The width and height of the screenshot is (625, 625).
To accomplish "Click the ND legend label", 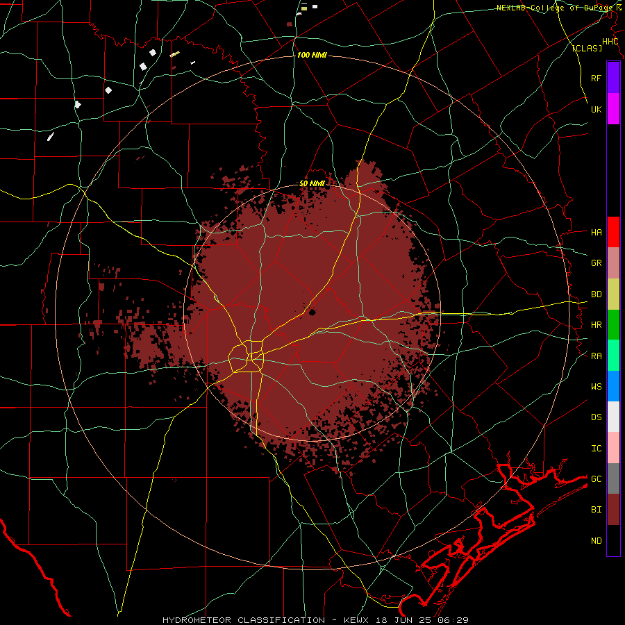I will point(597,541).
